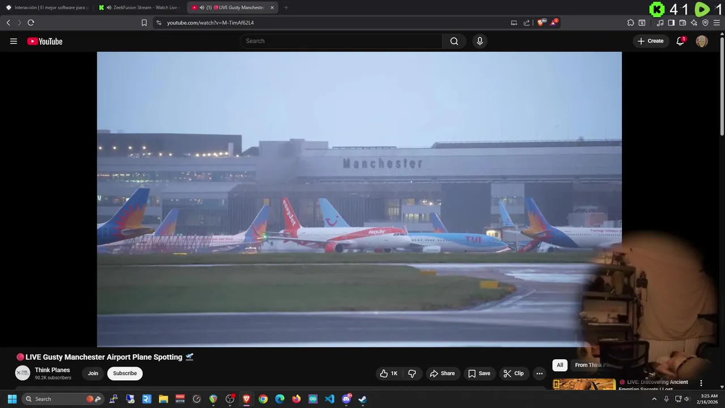Click the Windows taskbar Search box

tap(63, 399)
